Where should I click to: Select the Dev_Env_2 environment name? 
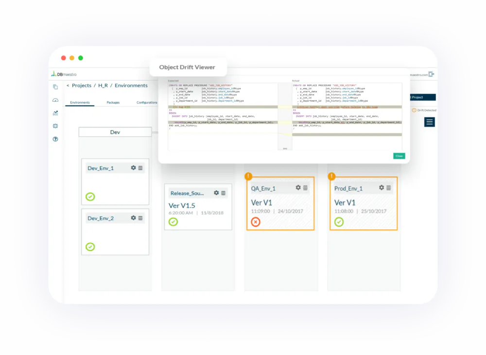point(101,218)
